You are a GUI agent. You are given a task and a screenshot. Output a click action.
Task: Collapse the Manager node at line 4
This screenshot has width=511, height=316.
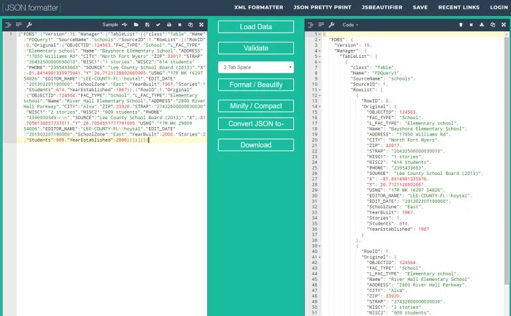click(319, 51)
